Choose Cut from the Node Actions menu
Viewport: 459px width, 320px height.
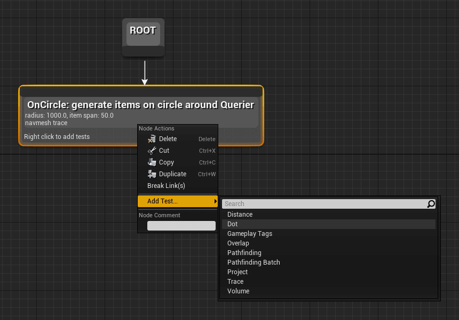tap(178, 151)
